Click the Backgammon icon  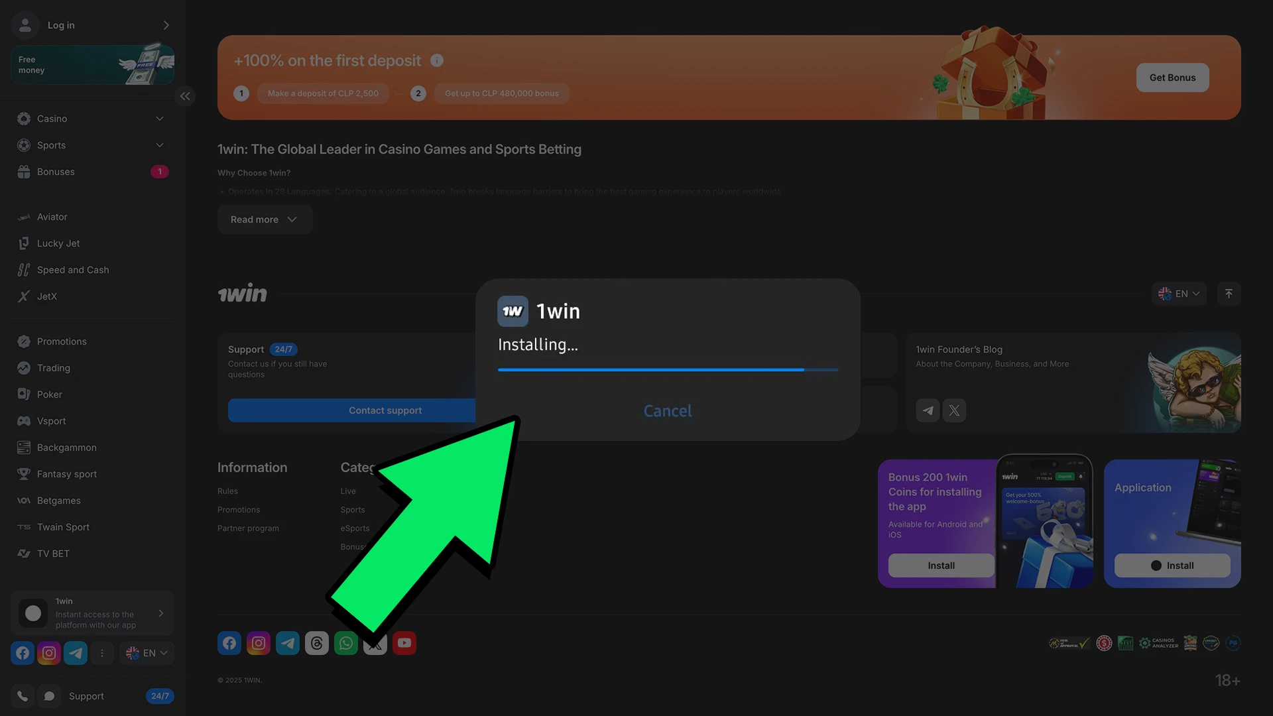[24, 447]
